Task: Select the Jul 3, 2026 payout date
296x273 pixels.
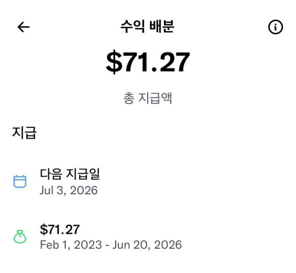Action: tap(69, 191)
